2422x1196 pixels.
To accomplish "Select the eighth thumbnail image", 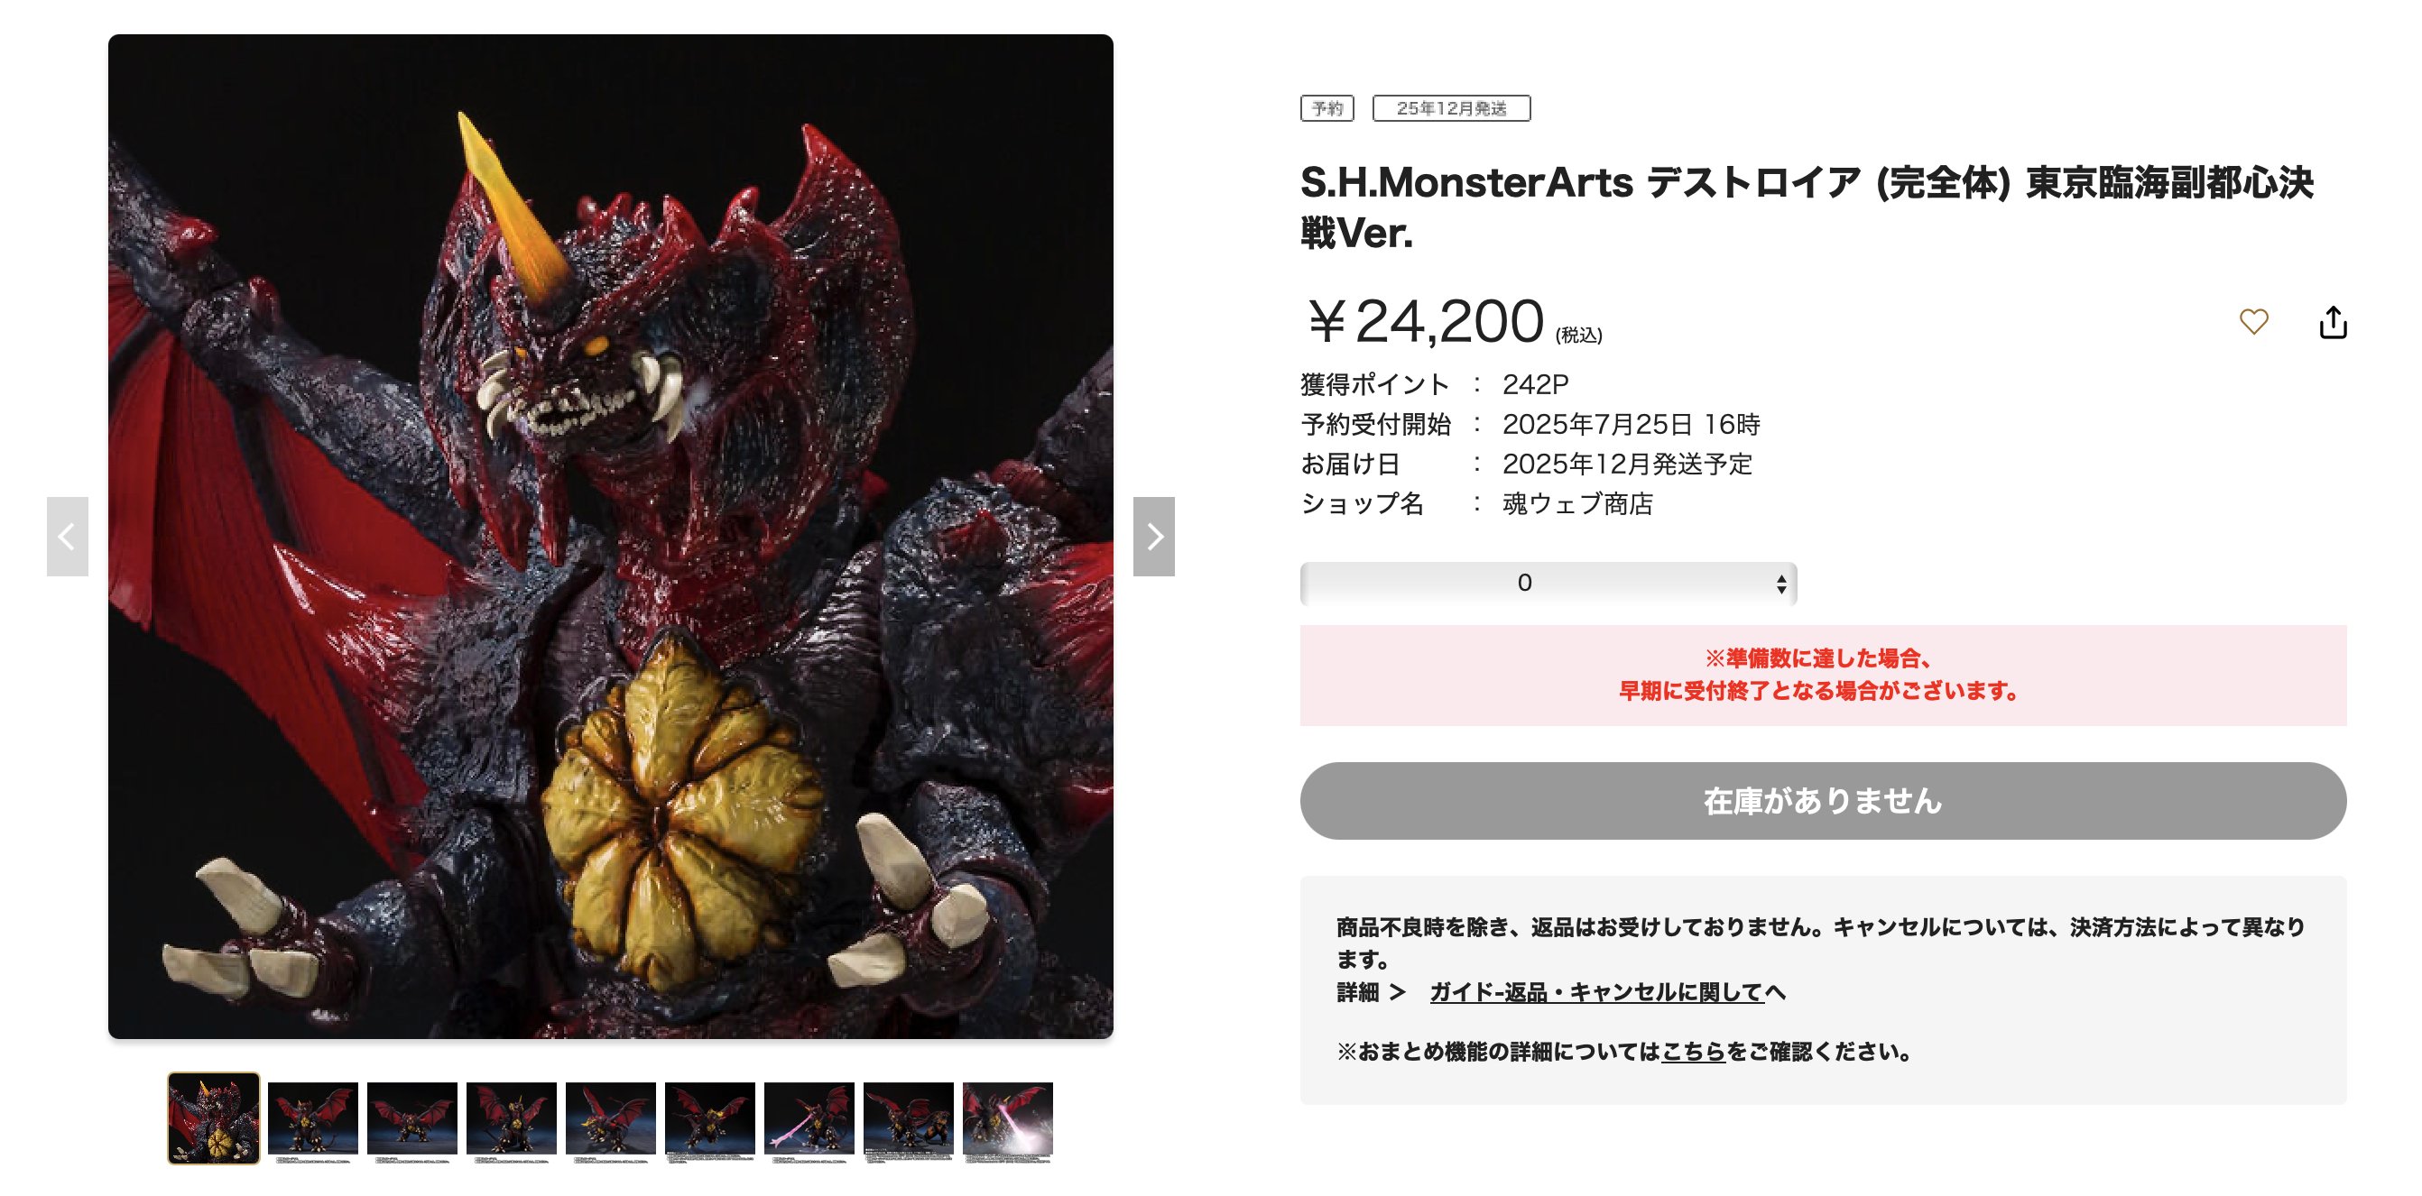I will pos(908,1121).
